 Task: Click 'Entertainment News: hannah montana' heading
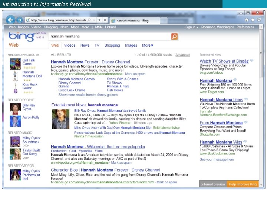pyautogui.click(x=85, y=105)
